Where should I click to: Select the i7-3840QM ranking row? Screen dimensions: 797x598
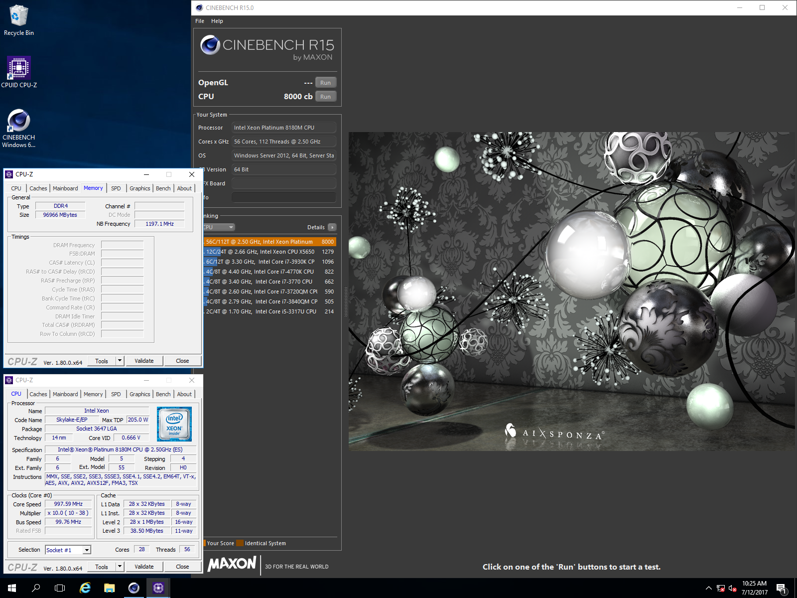pyautogui.click(x=269, y=301)
